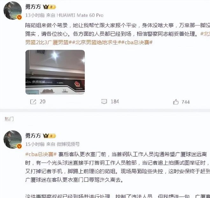Image resolution: width=210 pixels, height=198 pixels.
Task: Open the comments icon showing 184
Action: pyautogui.click(x=104, y=102)
